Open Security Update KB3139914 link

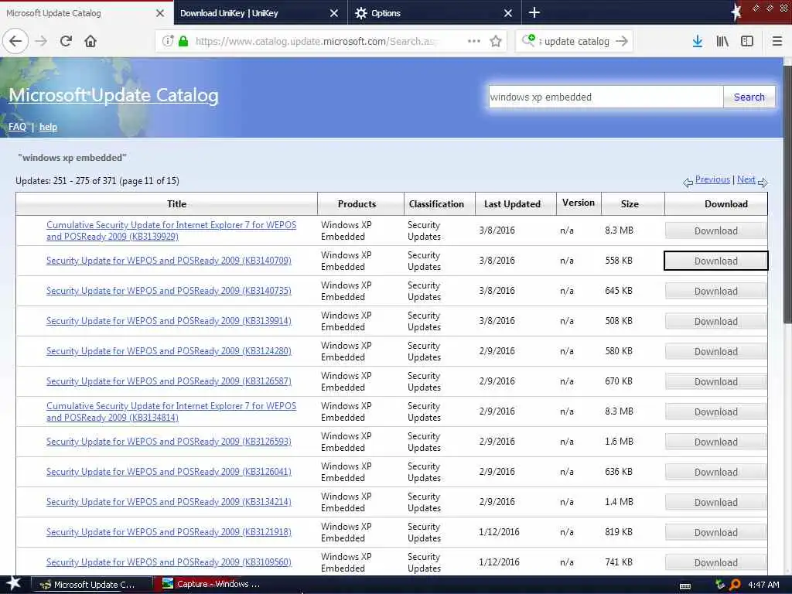point(169,321)
